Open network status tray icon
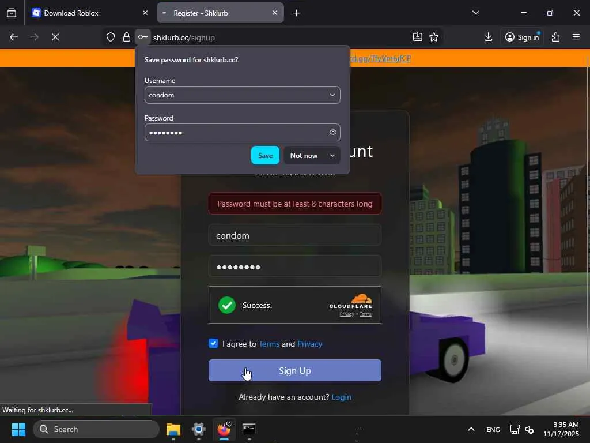Image resolution: width=590 pixels, height=443 pixels. 515,429
